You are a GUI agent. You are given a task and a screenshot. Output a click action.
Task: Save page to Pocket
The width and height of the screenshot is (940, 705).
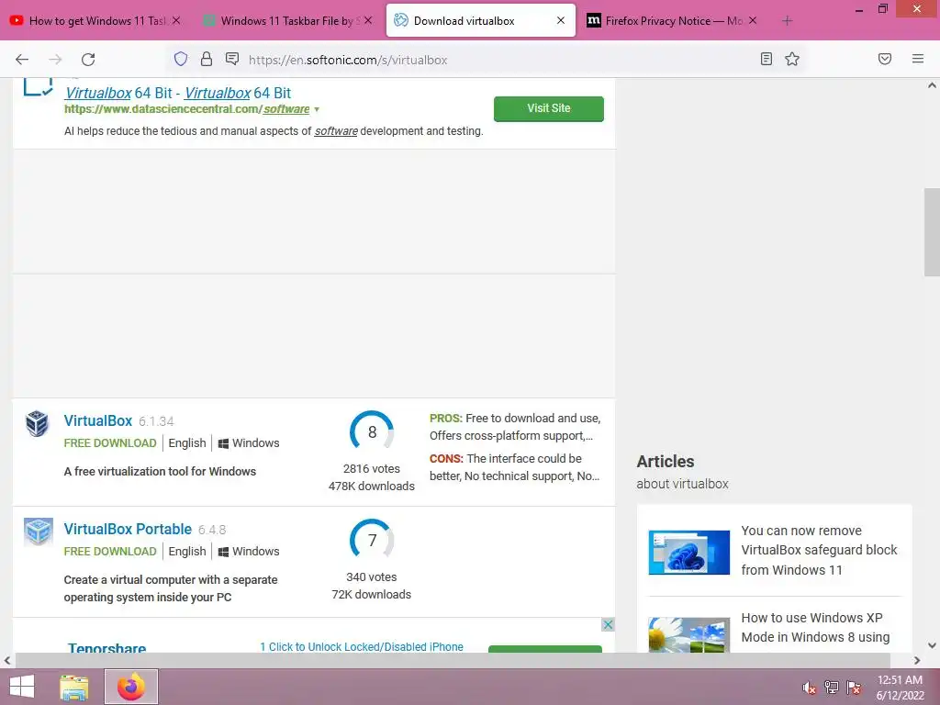pos(885,59)
